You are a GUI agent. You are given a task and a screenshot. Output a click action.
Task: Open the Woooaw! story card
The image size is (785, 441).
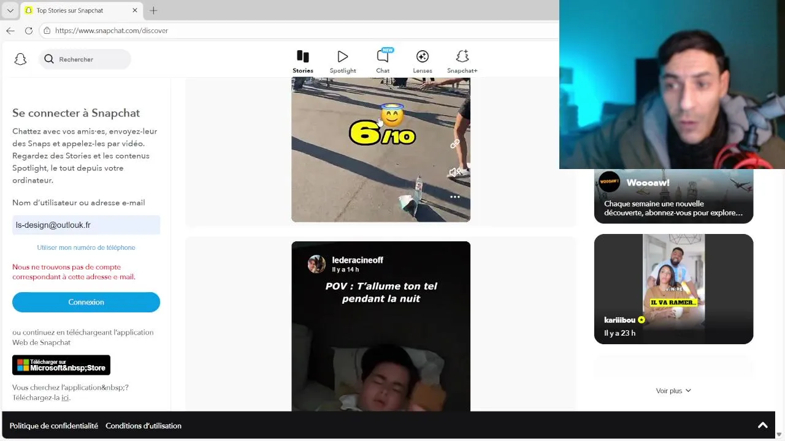pyautogui.click(x=673, y=196)
